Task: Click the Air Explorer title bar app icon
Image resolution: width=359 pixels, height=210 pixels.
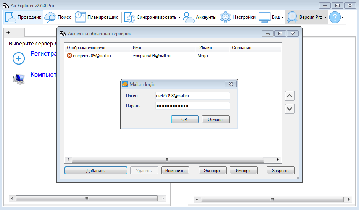Action: (6, 5)
